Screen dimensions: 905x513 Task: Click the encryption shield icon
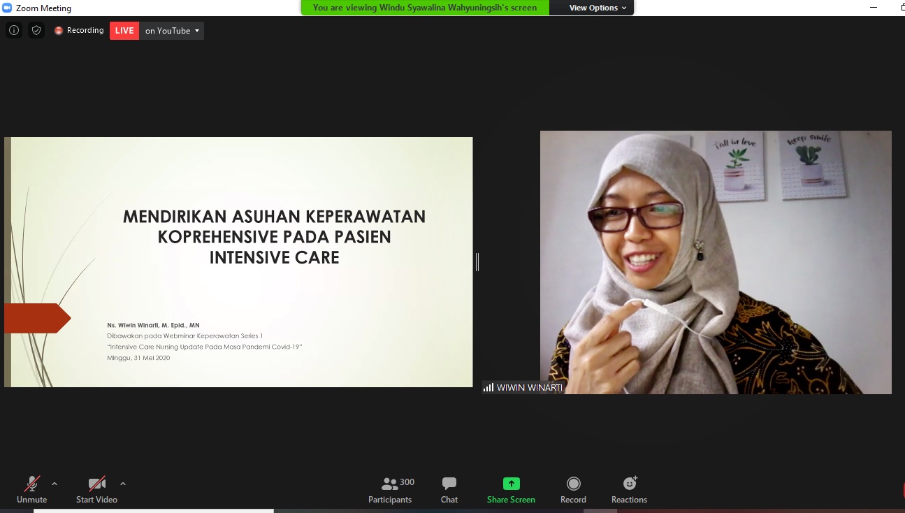coord(36,31)
